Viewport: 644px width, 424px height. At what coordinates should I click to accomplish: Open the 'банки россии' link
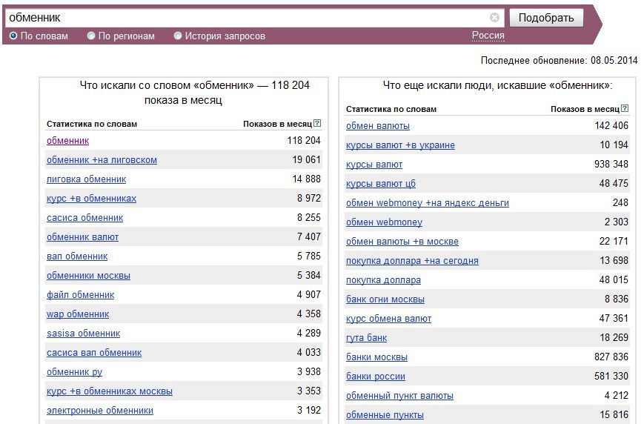pos(376,377)
